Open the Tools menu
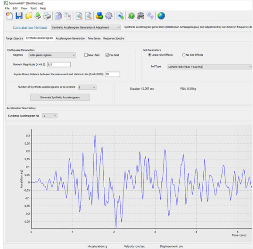The height and width of the screenshot is (249, 253). point(34,8)
